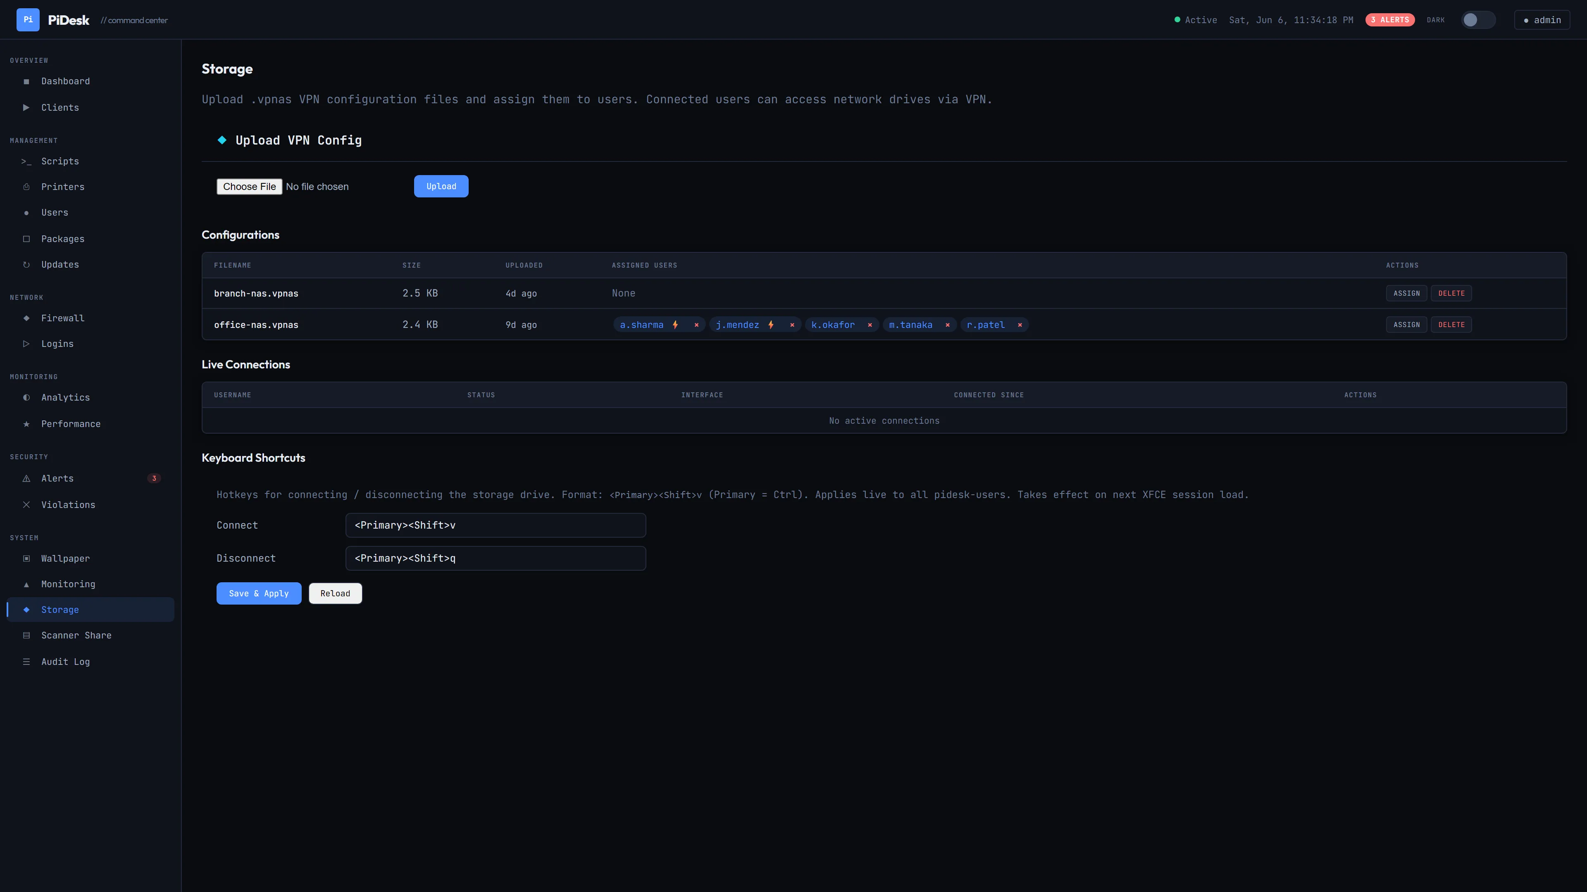Image resolution: width=1587 pixels, height=892 pixels.
Task: Focus the Connect hotkey input field
Action: tap(496, 525)
